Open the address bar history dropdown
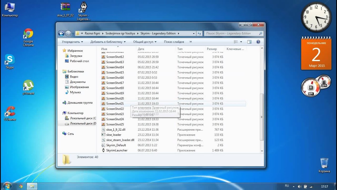Image resolution: width=337 pixels, height=190 pixels. click(x=194, y=34)
